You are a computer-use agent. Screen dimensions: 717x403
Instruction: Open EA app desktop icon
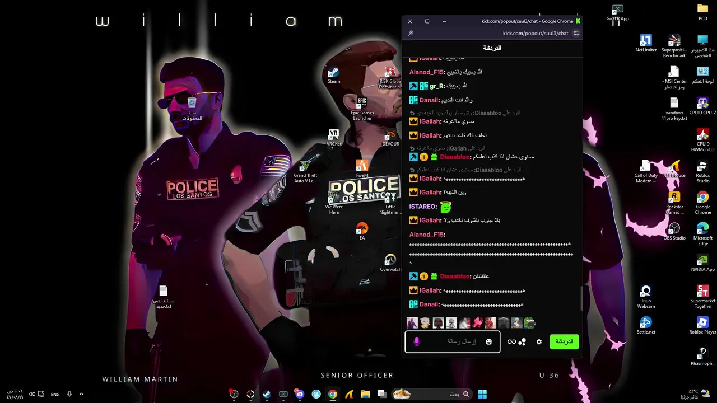click(x=362, y=232)
